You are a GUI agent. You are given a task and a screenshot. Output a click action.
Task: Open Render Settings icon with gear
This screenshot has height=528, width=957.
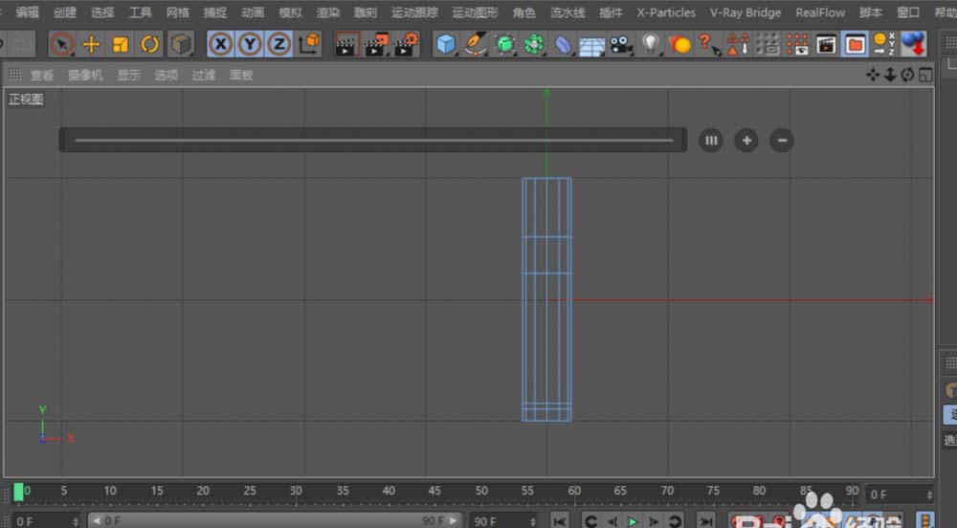click(x=406, y=44)
